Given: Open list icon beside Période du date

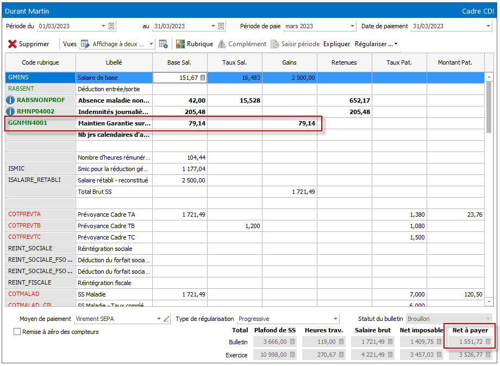Looking at the screenshot, I should tap(111, 26).
